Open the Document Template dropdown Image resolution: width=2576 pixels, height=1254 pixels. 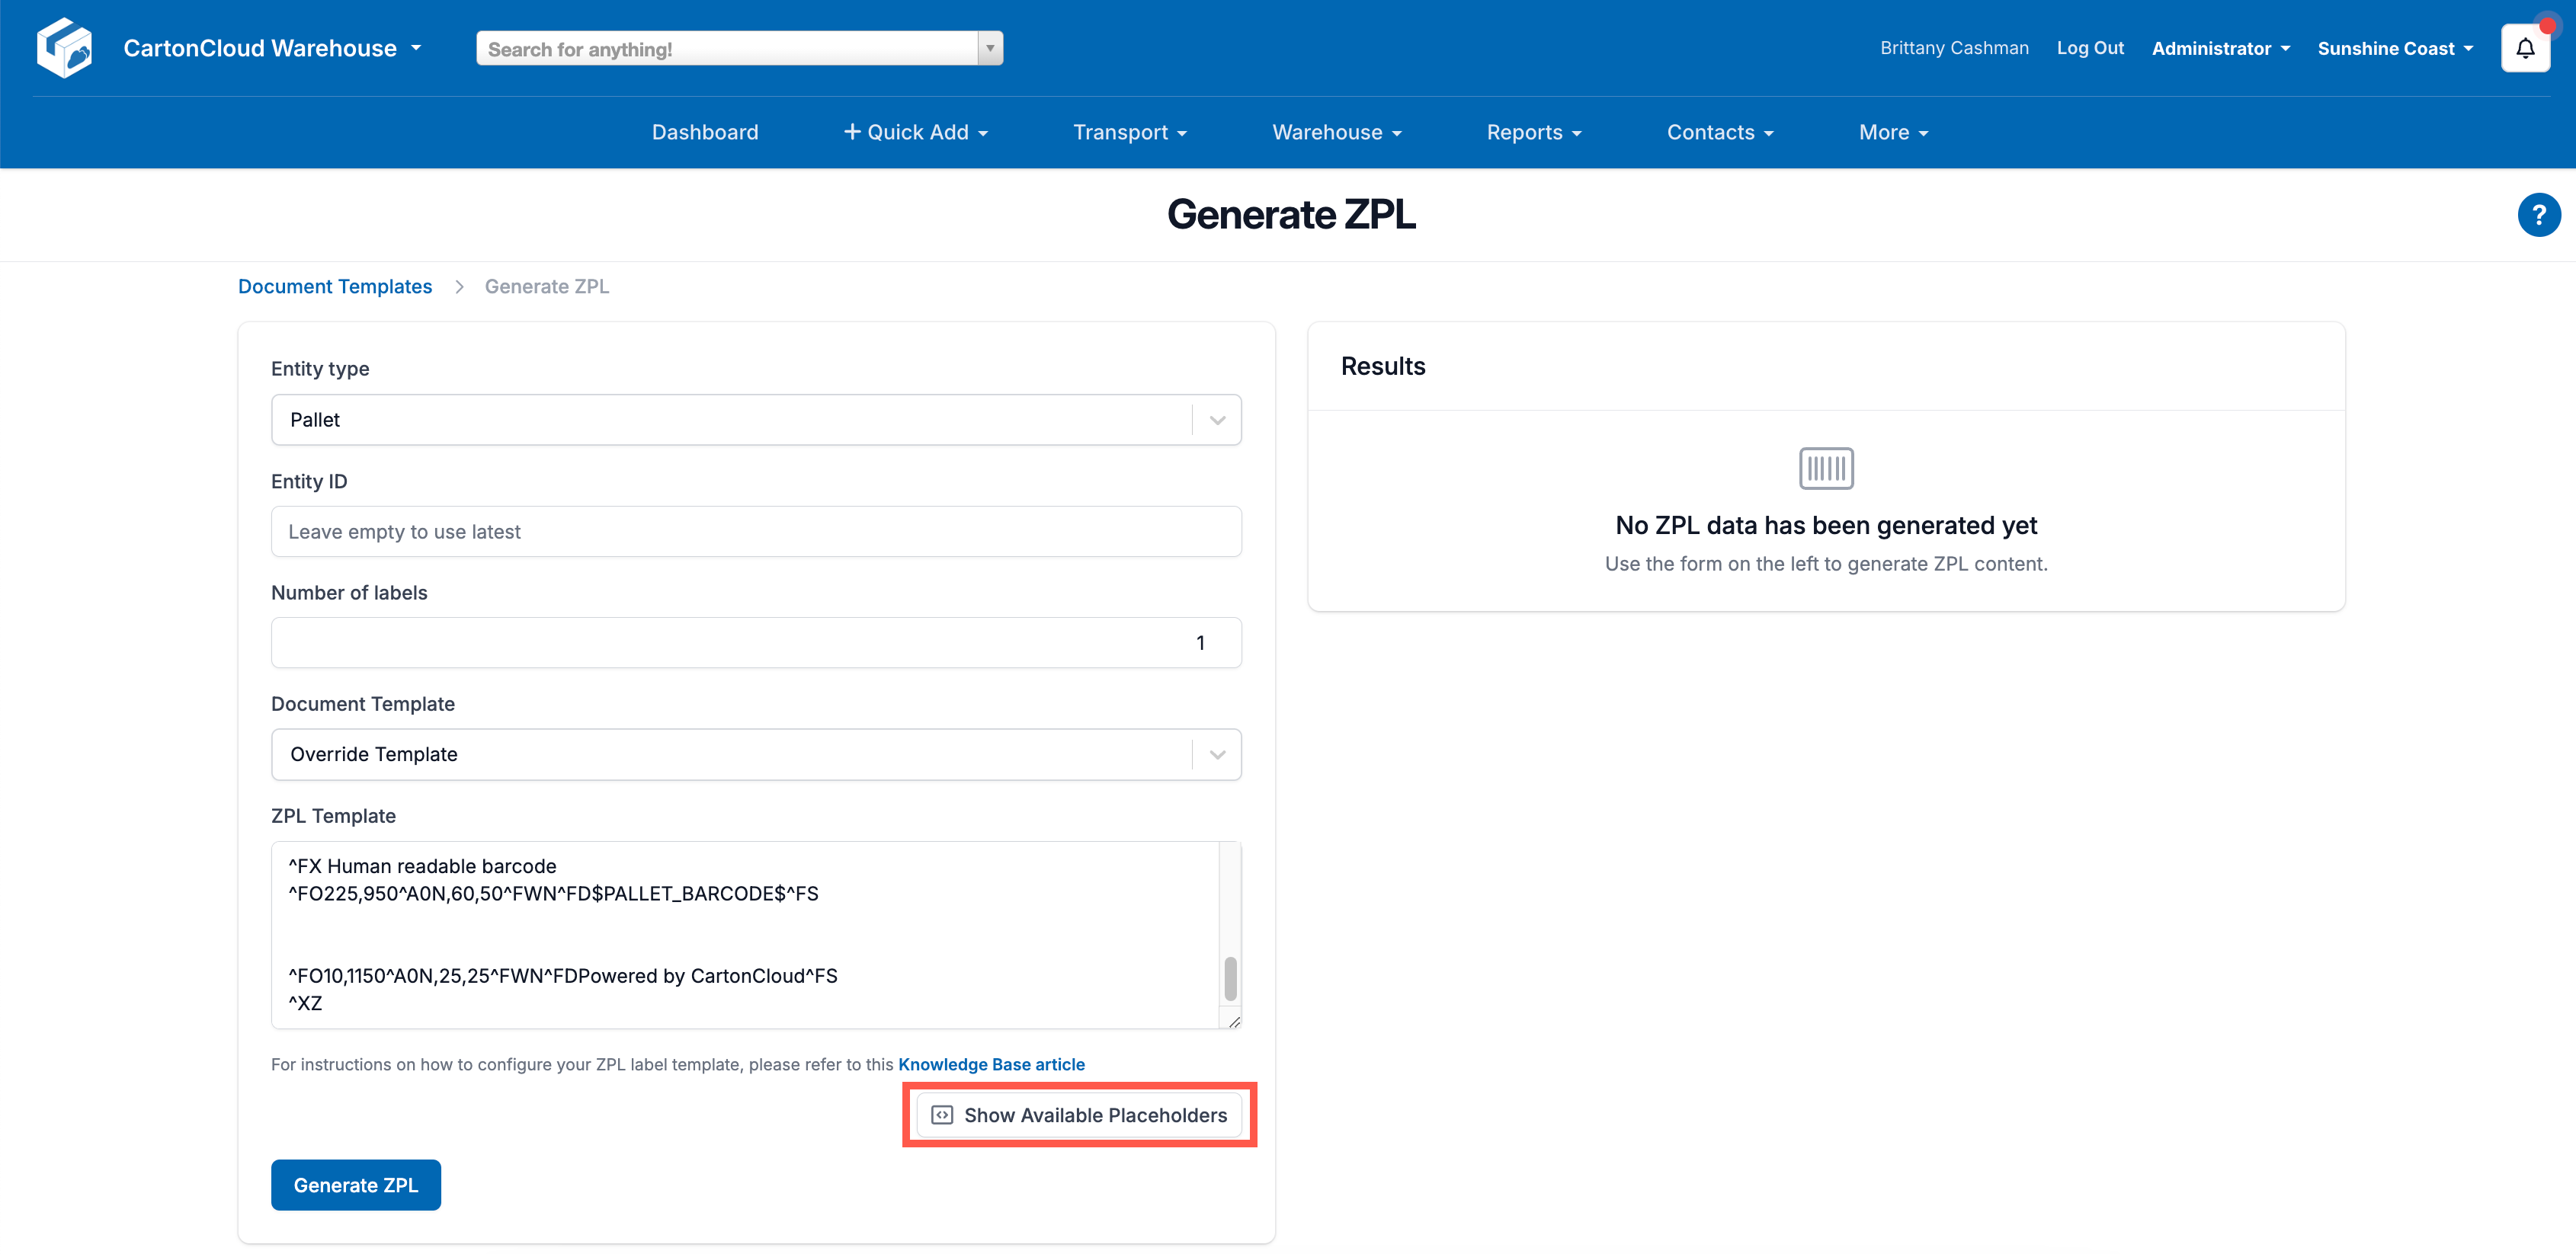(1216, 754)
